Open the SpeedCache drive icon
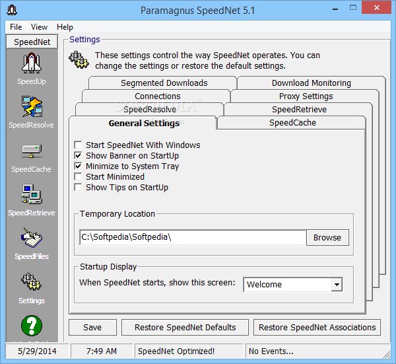The image size is (396, 364). (32, 151)
